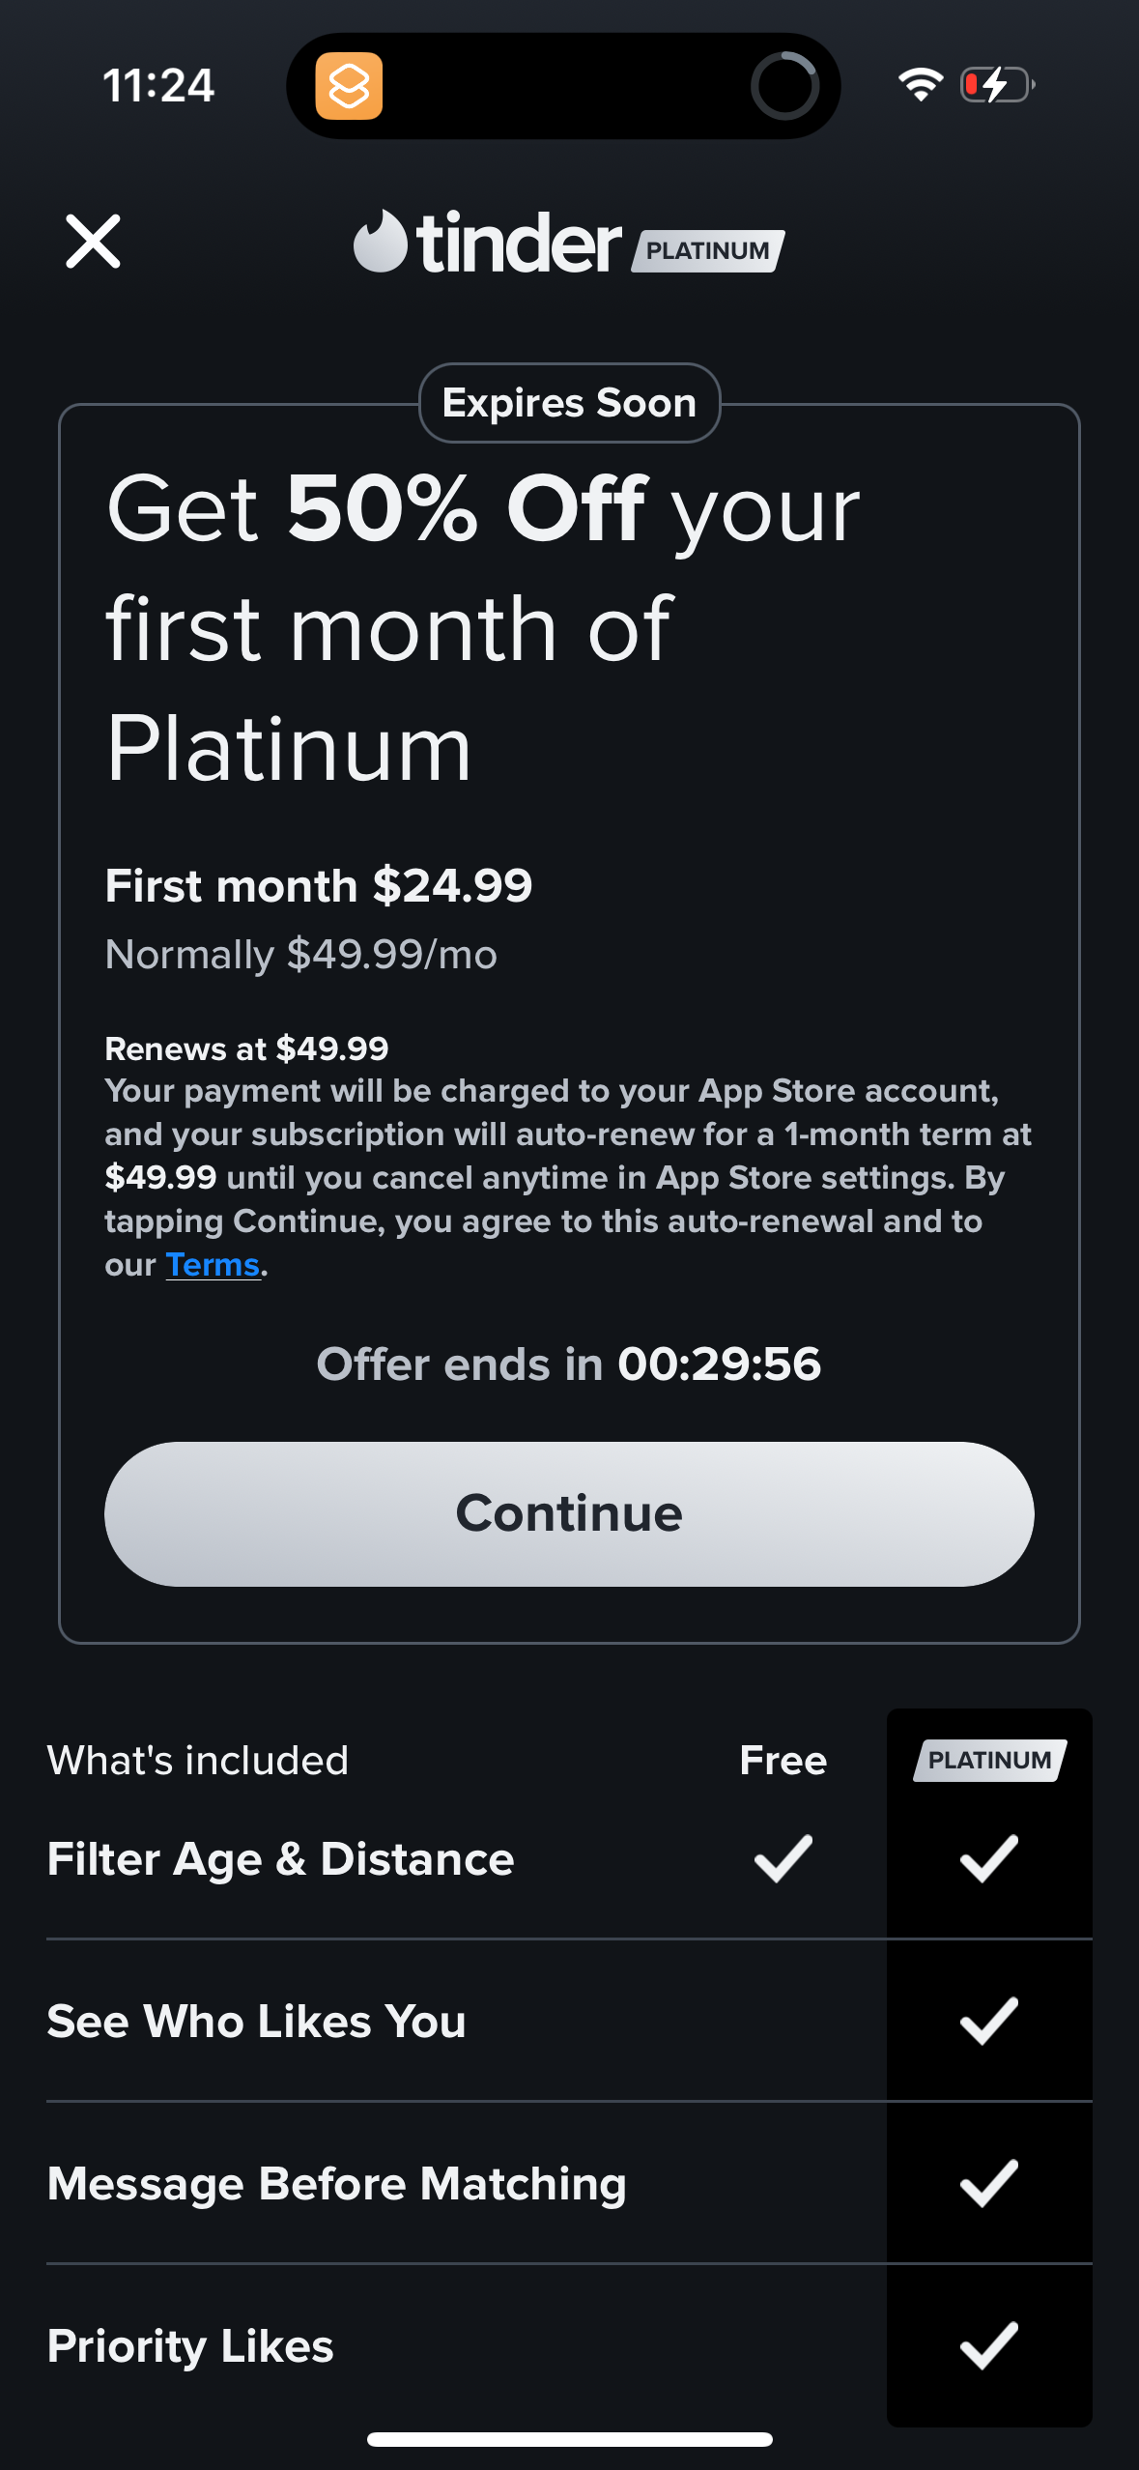Screen dimensions: 1139x2470
Task: Tap Platinum checkmark for Filter Age & Distance
Action: tap(989, 1859)
